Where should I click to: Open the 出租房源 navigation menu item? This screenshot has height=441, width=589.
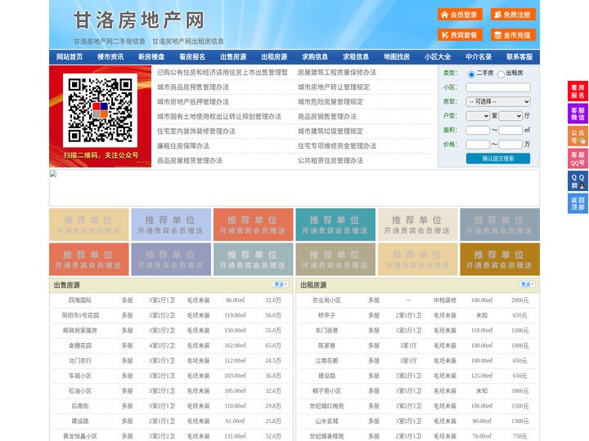pyautogui.click(x=274, y=57)
